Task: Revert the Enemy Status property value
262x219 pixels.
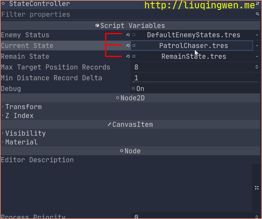Action: [128, 35]
